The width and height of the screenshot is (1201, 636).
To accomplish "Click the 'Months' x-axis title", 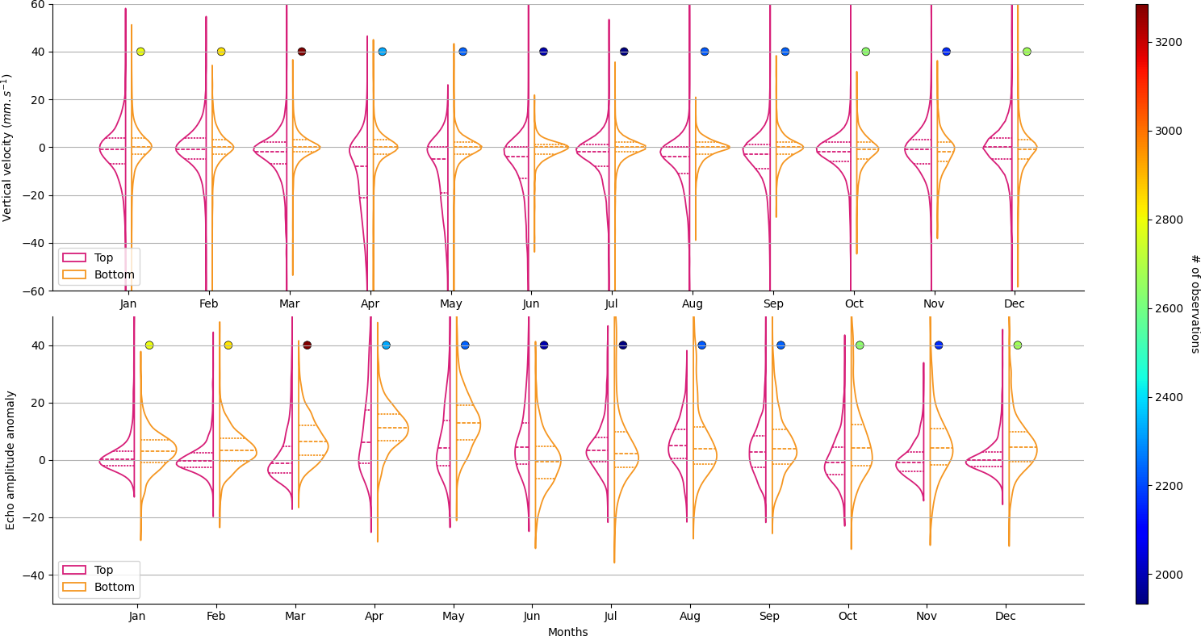I will pyautogui.click(x=567, y=632).
